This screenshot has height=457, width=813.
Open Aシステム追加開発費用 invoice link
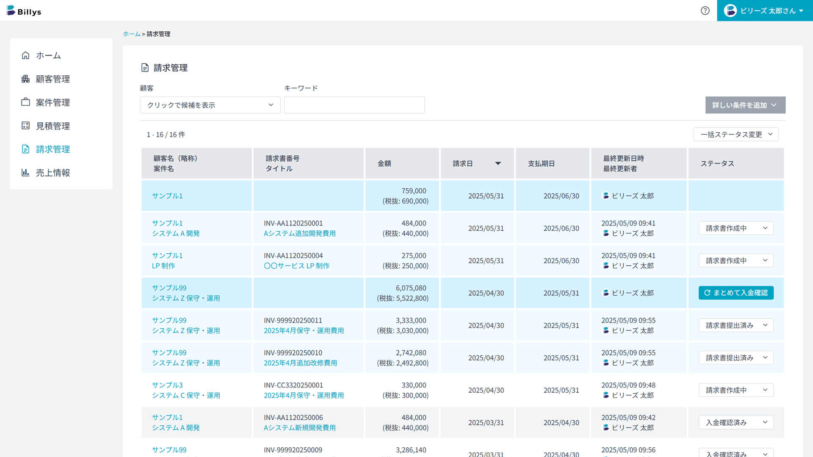point(299,234)
